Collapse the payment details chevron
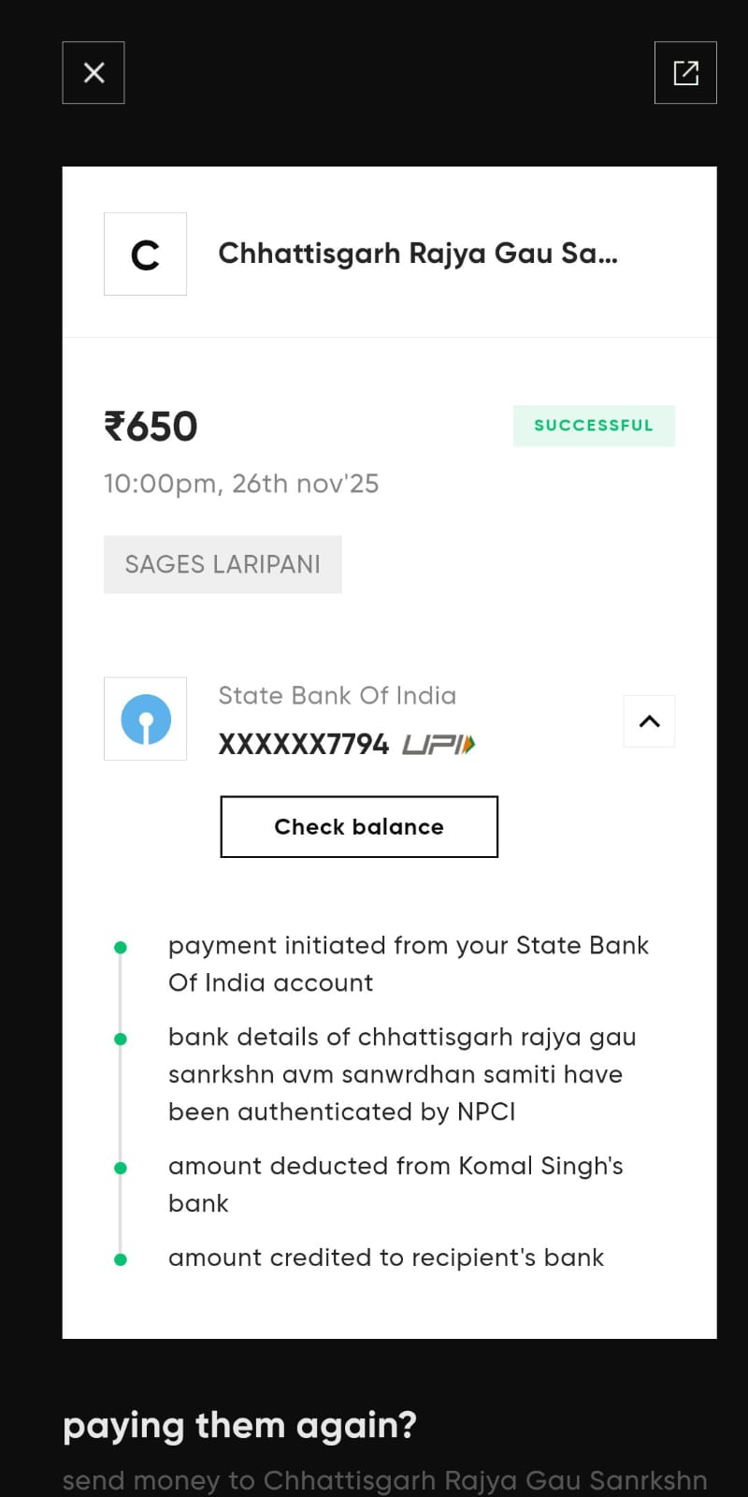The height and width of the screenshot is (1497, 748). click(x=649, y=721)
